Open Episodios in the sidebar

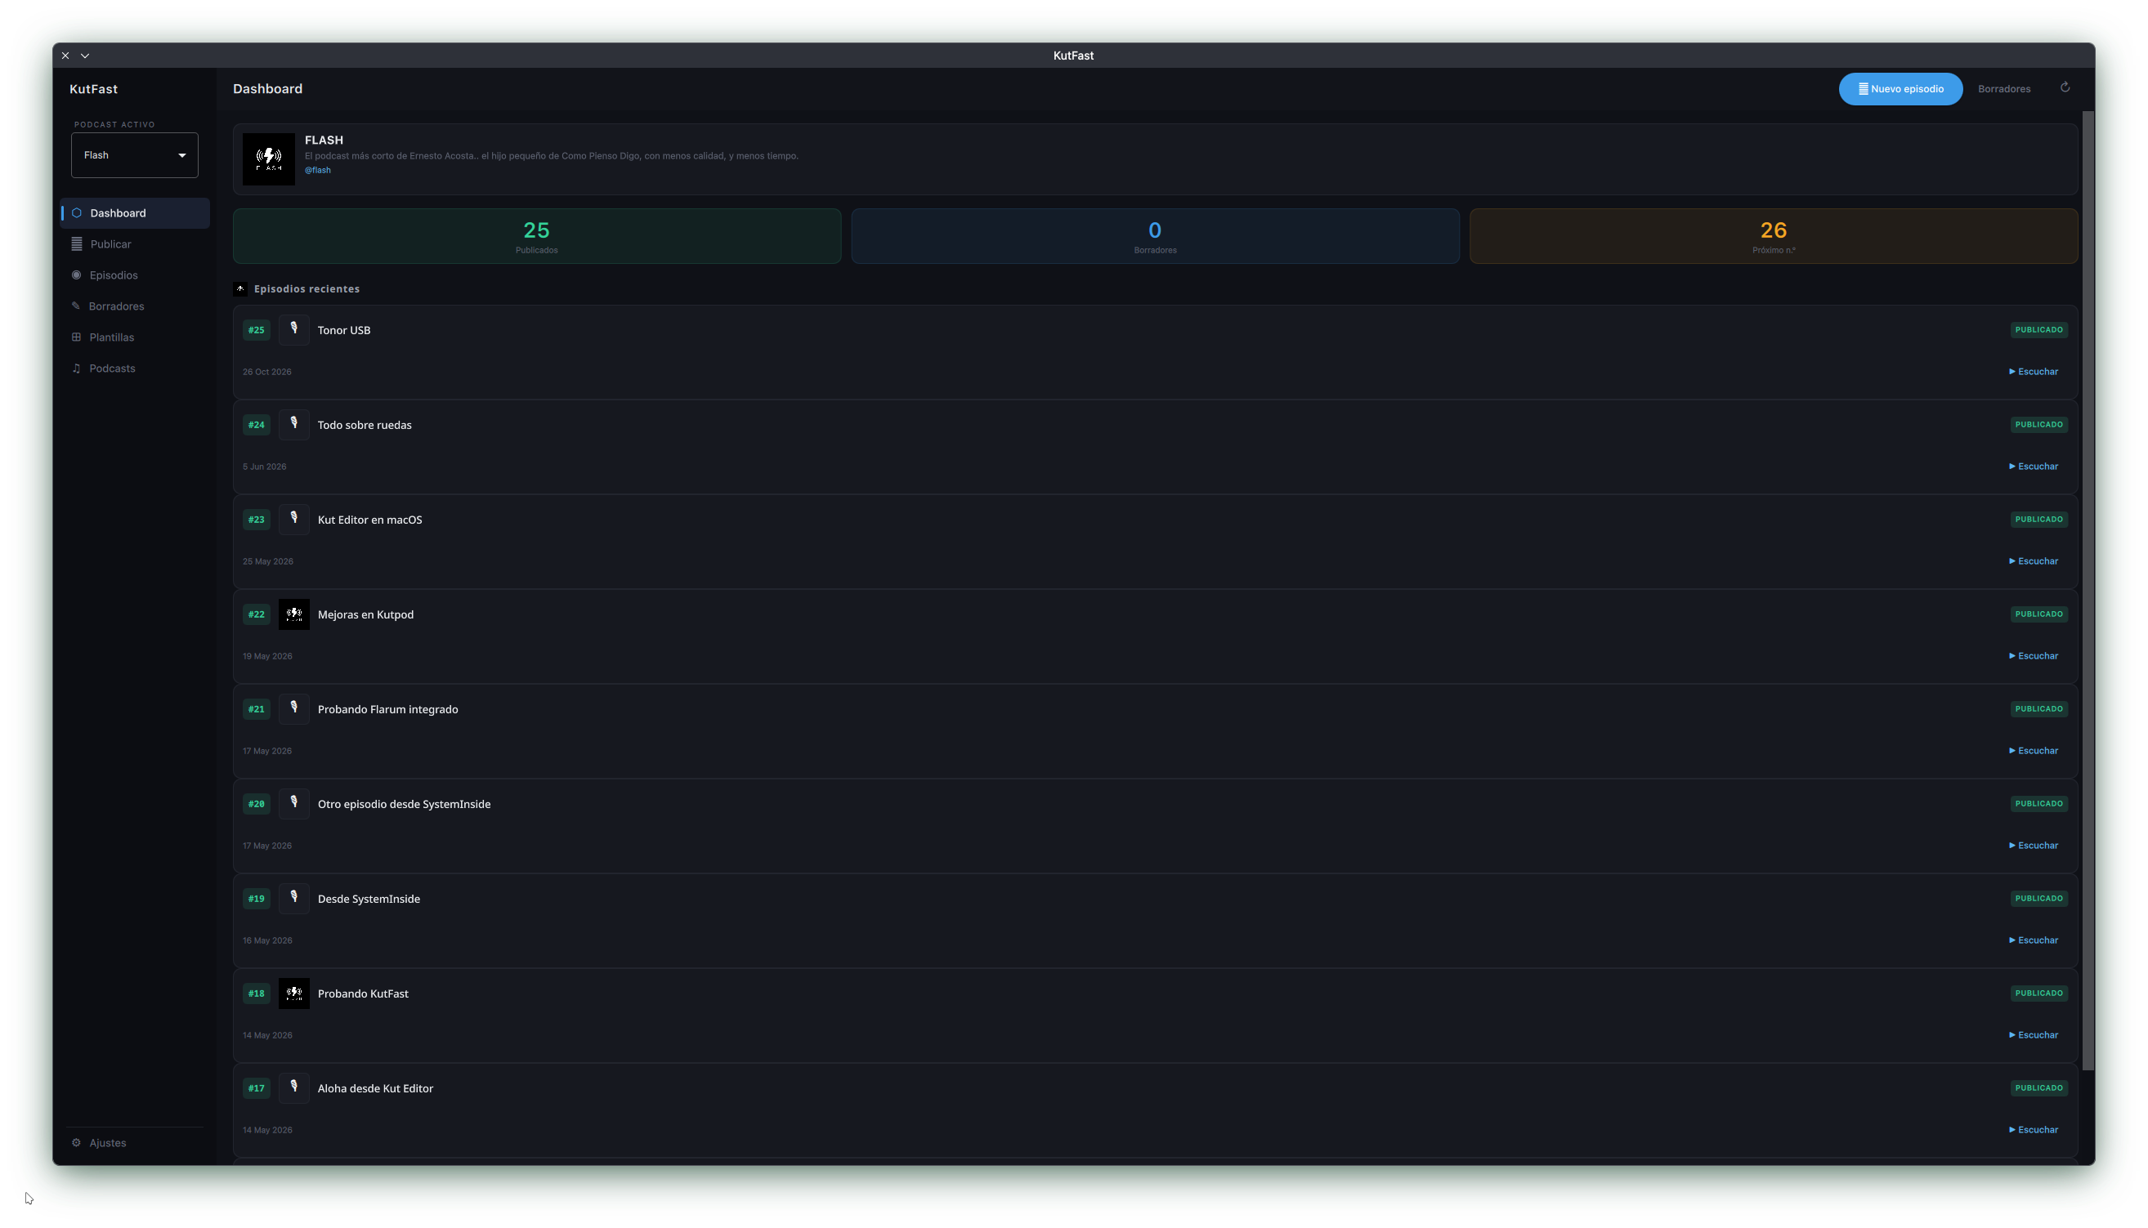tap(135, 276)
